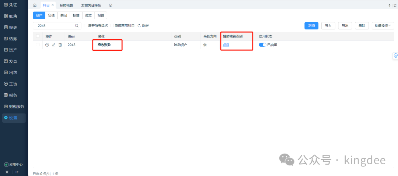Click the sun theme icon in sidebar
The image size is (398, 176).
tap(7, 172)
